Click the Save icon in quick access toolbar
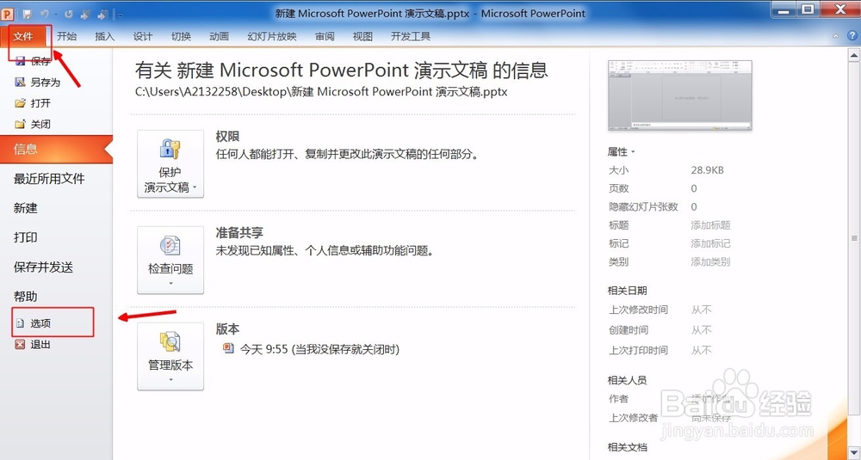 tap(28, 14)
